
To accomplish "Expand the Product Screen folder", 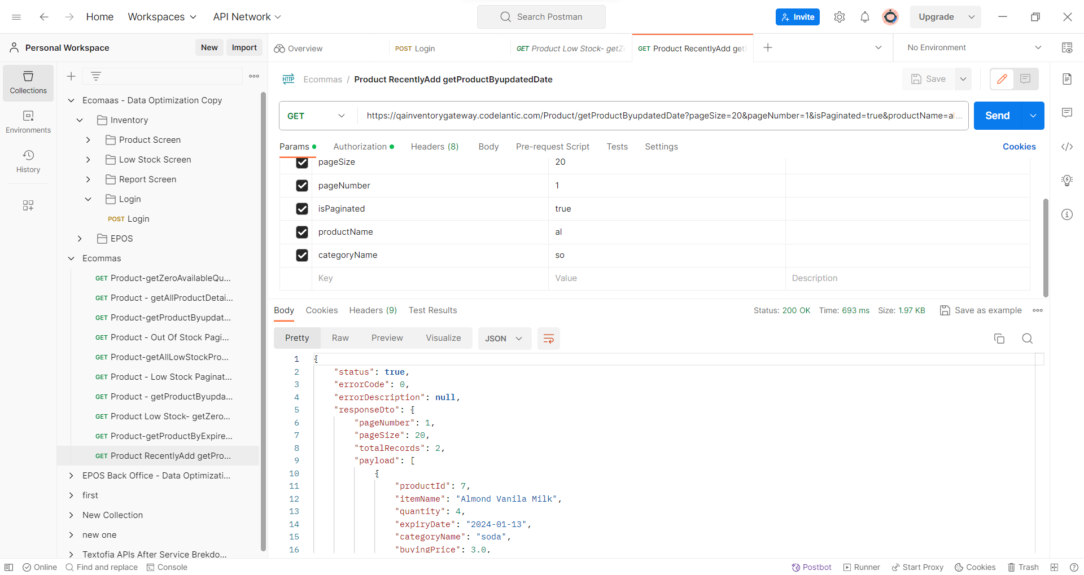I will [88, 140].
